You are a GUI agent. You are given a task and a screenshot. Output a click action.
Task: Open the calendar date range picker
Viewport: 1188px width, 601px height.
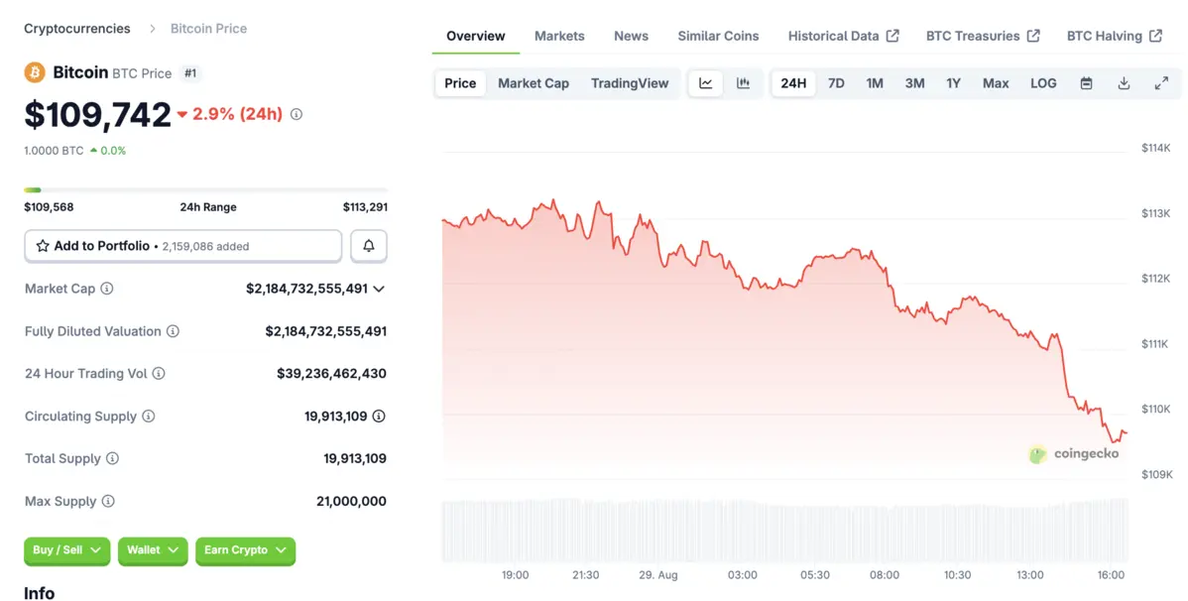tap(1086, 83)
